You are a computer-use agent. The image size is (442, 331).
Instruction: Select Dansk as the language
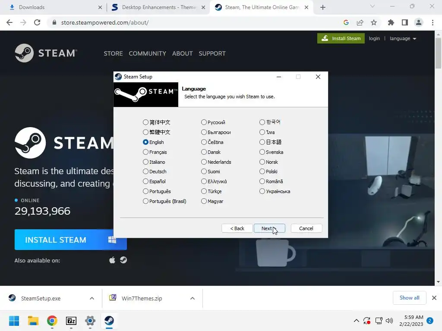pos(204,152)
